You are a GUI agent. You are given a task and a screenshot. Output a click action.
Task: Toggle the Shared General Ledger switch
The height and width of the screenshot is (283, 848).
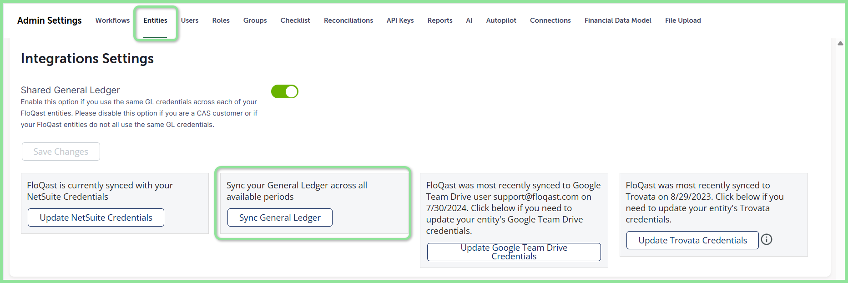(285, 91)
